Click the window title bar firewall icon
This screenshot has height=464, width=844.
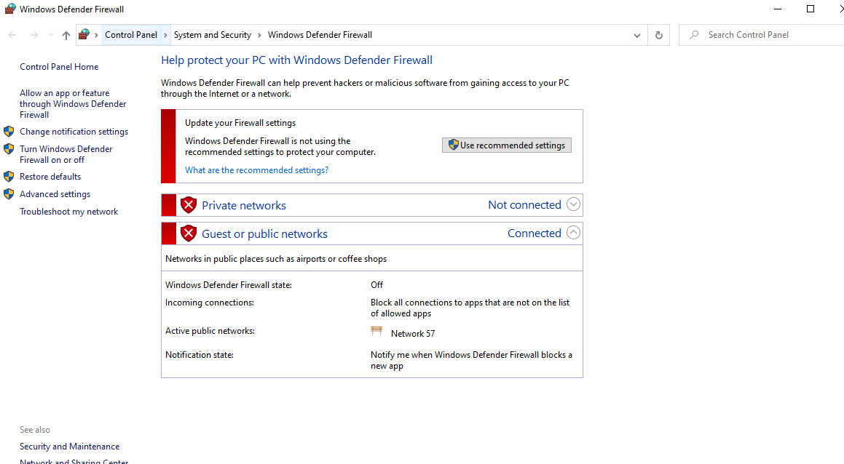tap(9, 9)
